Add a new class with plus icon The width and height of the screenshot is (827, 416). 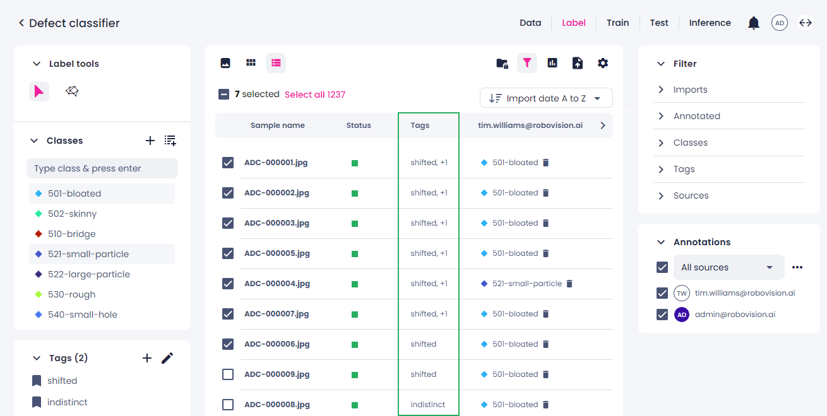point(150,141)
